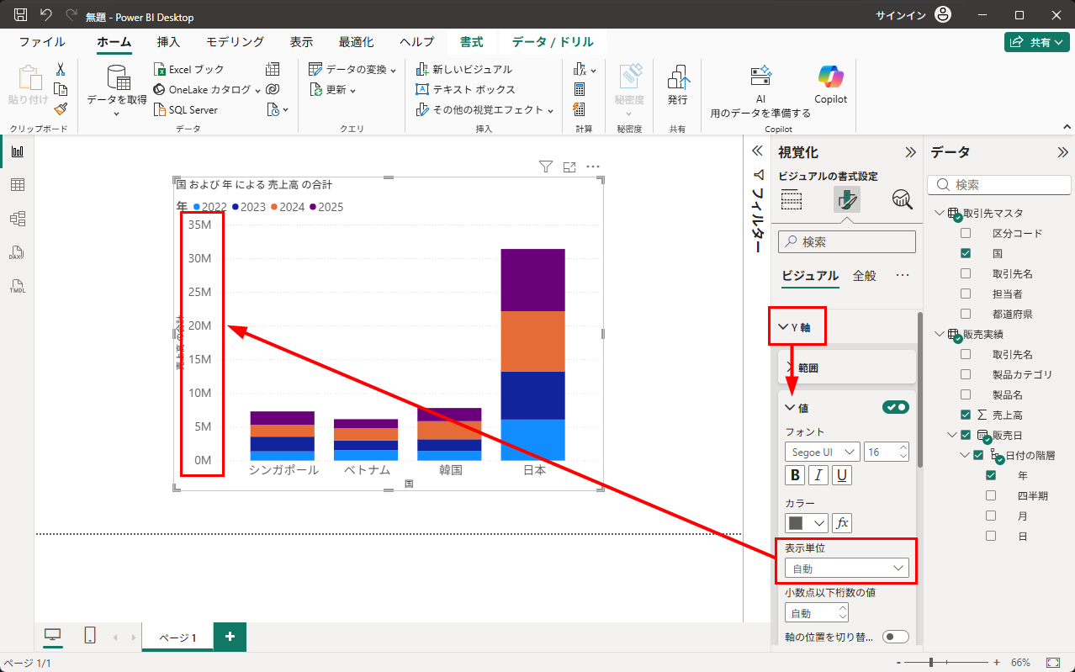Image resolution: width=1075 pixels, height=672 pixels.
Task: Switch to the 全般 format tab
Action: [864, 275]
